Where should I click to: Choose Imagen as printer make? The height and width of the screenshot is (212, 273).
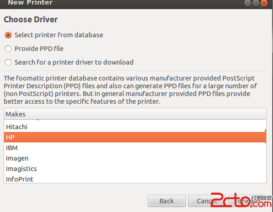[x=135, y=158]
